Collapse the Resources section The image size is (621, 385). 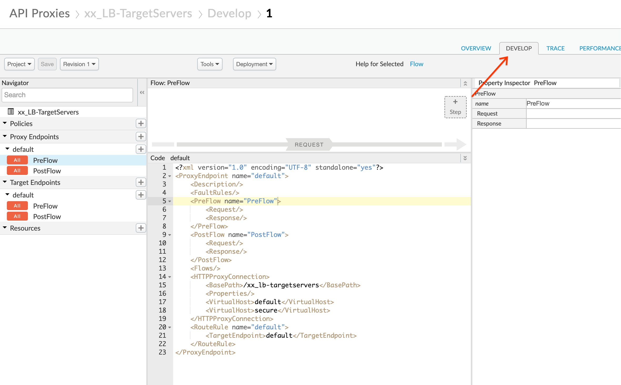coord(5,228)
